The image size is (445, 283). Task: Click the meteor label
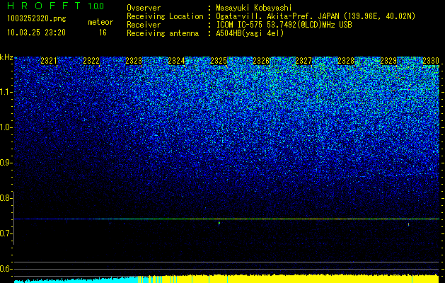(x=100, y=22)
